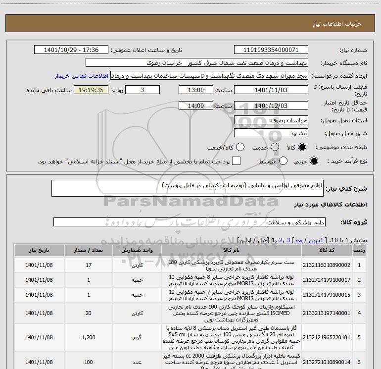381x369 pixels.
Task: Click quantity 17 in row 1
Action: pyautogui.click(x=89, y=265)
